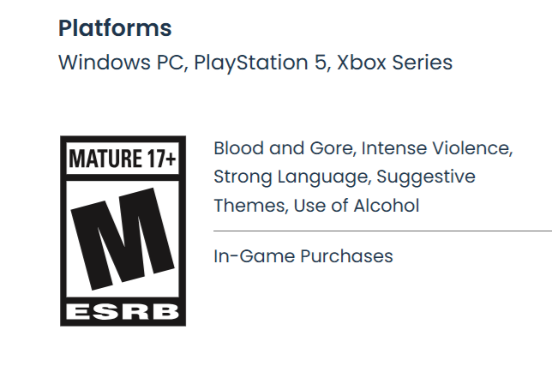
Task: Click the divider line above In-Game Purchases
Action: coord(382,231)
